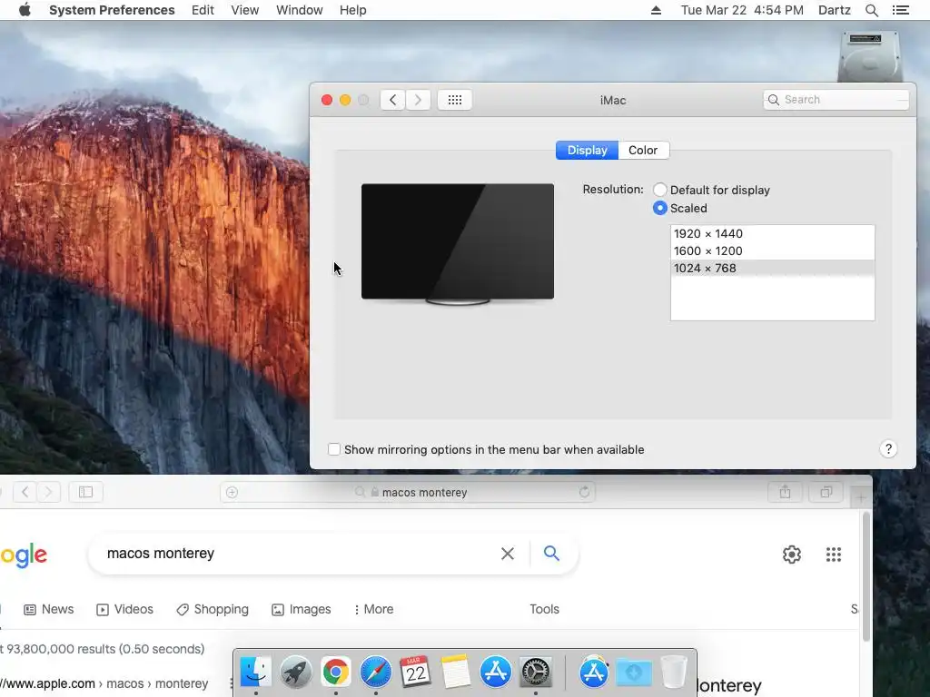Open Applications folder beside Downloads in Dock
Viewport: 930px width, 697px height.
[594, 672]
